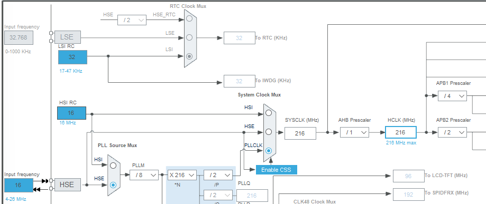Screen dimensions: 486x204
Task: Open the APB2 Prescaler dropdown
Action: point(452,133)
